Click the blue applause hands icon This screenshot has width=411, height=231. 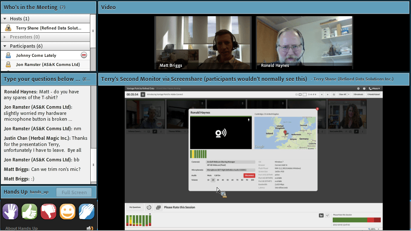coord(87,212)
